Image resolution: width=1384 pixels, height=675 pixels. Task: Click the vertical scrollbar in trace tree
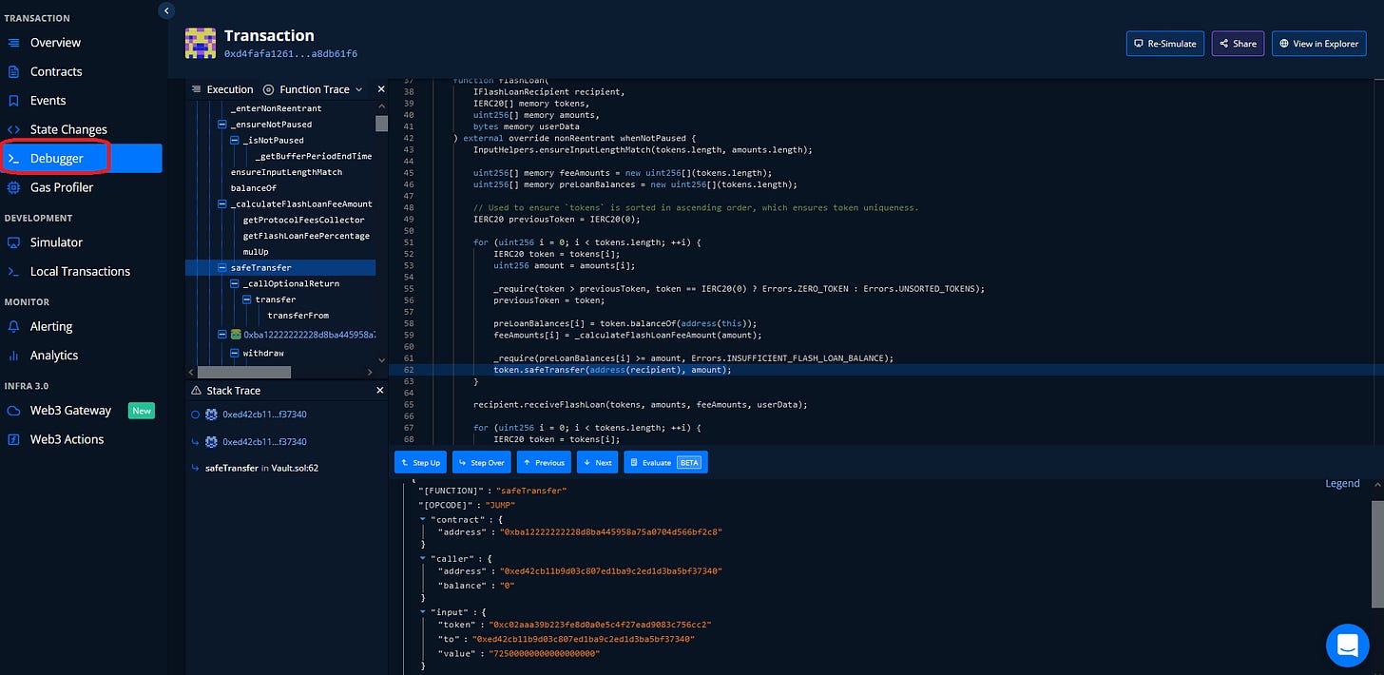tap(381, 124)
